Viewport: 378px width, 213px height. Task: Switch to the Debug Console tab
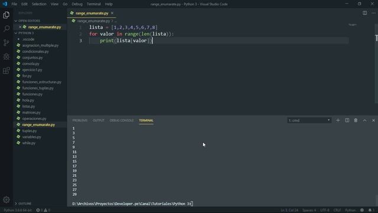click(x=122, y=120)
